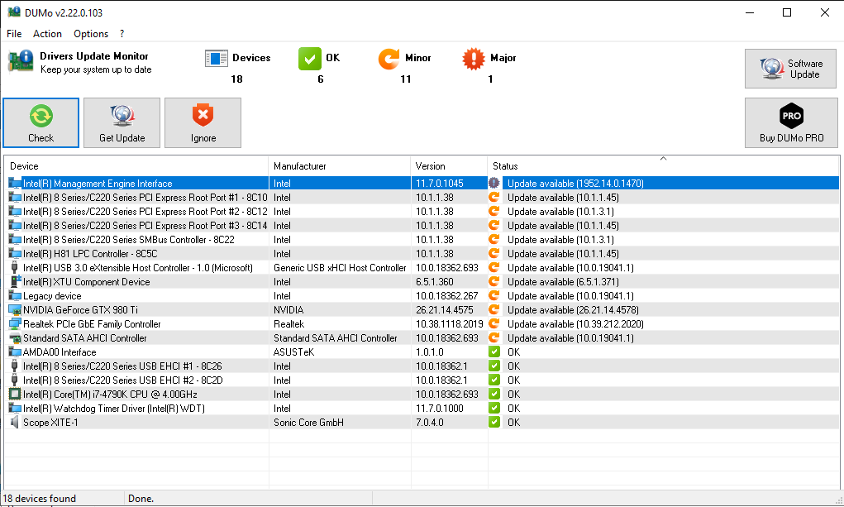Open the Options menu
The image size is (844, 507).
coord(91,34)
